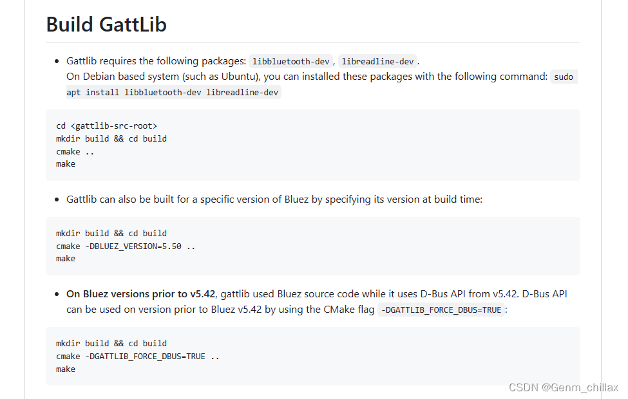Click the libreadline-dev inline code

pyautogui.click(x=377, y=61)
